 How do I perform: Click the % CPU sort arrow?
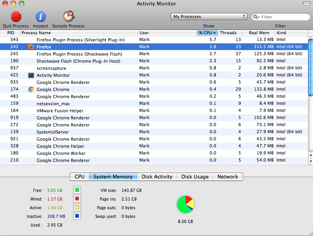(214, 33)
